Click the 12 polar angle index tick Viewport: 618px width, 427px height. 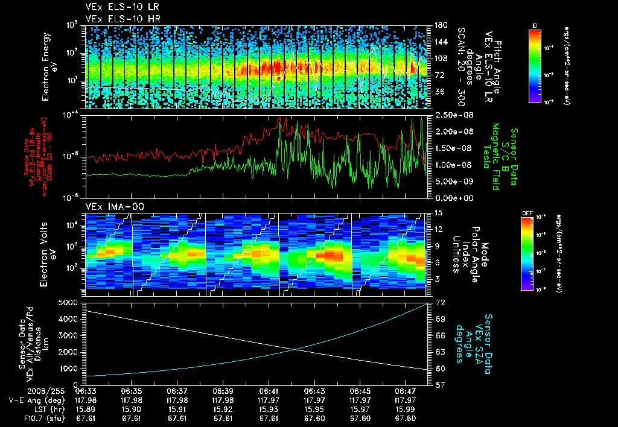438,229
